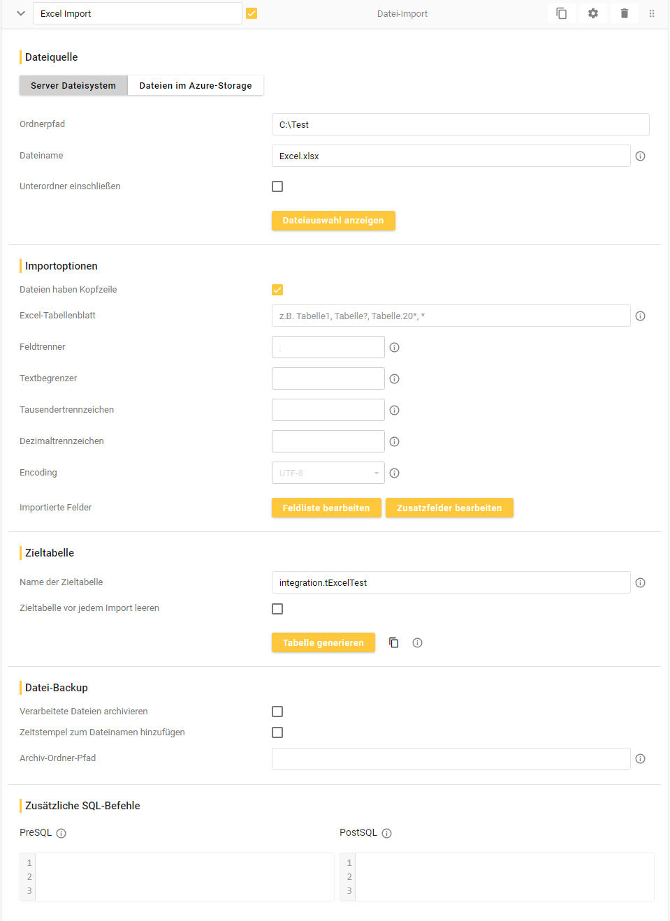670x921 pixels.
Task: Click into the Ordnerpfad input field
Action: [460, 125]
